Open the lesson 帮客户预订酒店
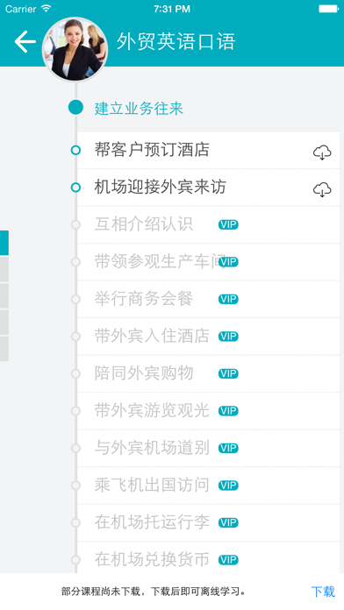 (209, 150)
